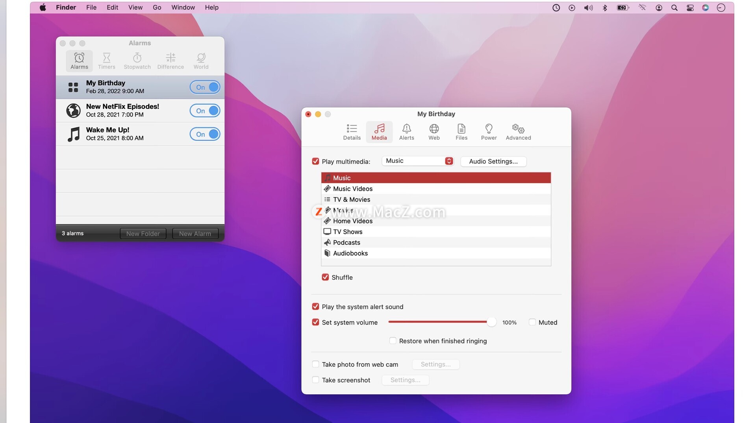
Task: Toggle the My Birthday alarm switch
Action: click(x=205, y=87)
